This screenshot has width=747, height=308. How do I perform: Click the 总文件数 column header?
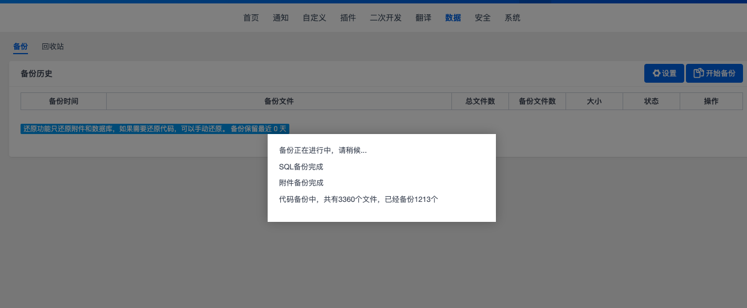coord(480,101)
